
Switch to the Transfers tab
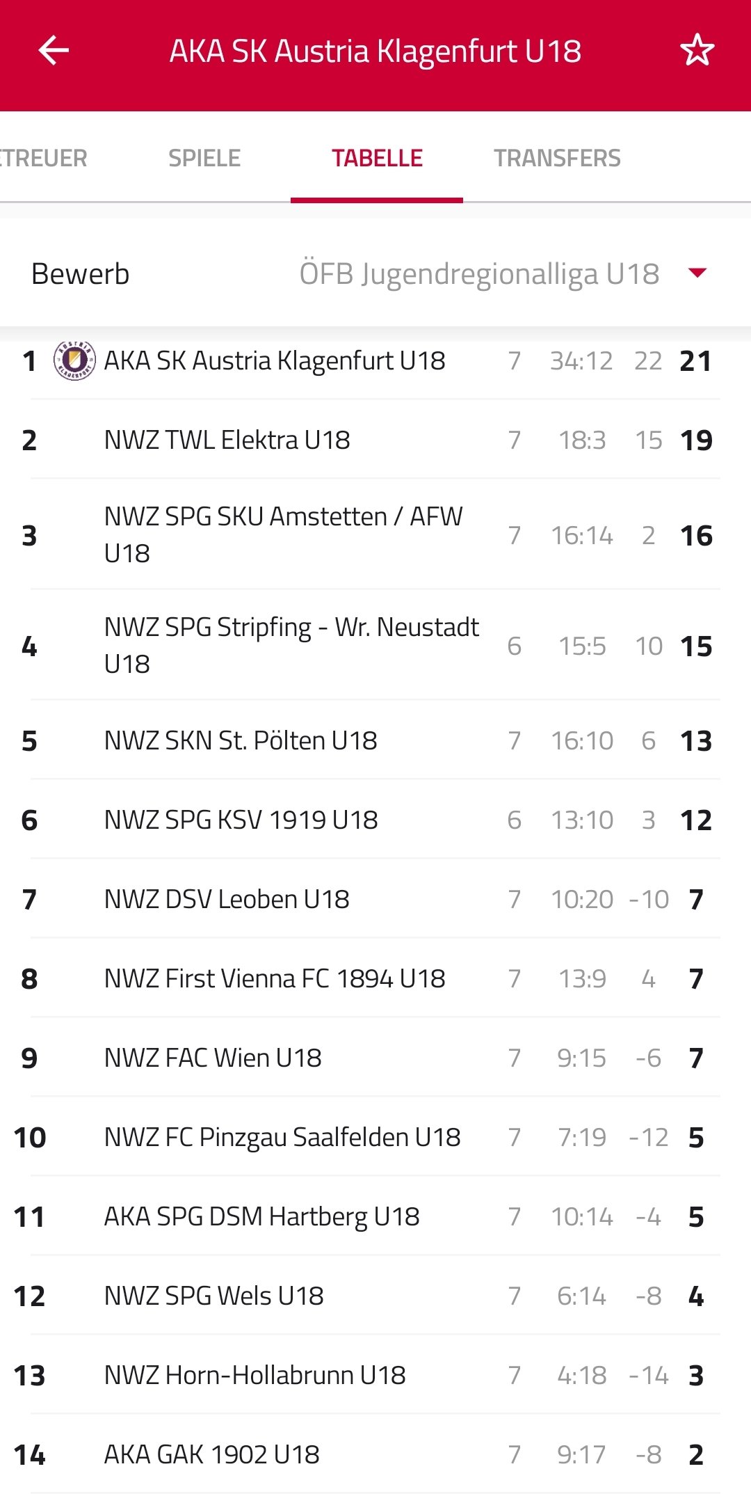click(557, 158)
